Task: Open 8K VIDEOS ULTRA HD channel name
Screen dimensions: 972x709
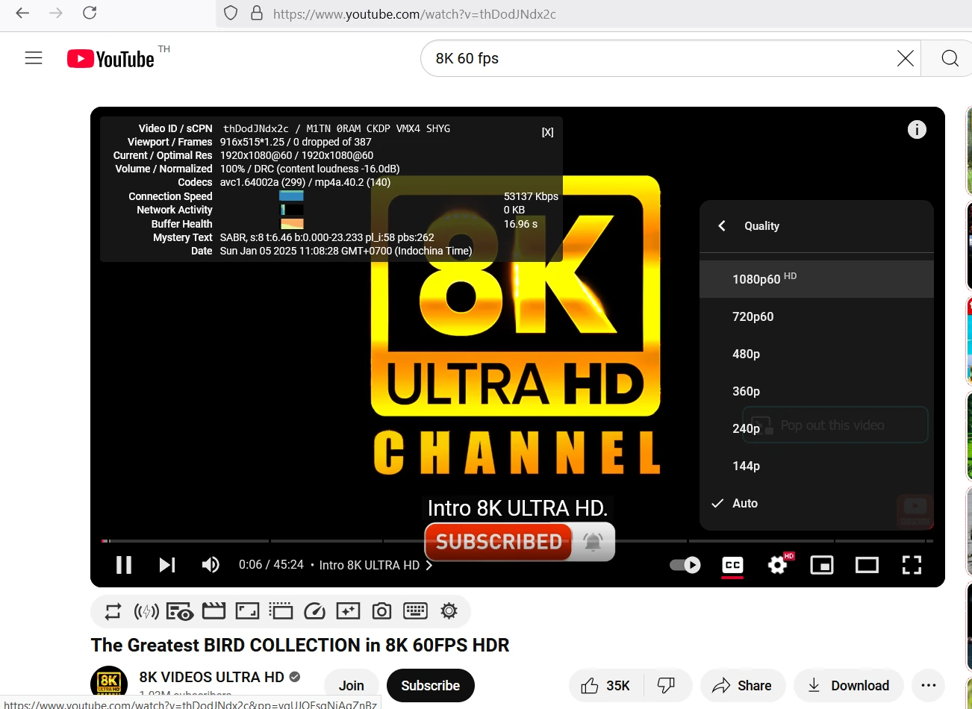Action: coord(212,677)
